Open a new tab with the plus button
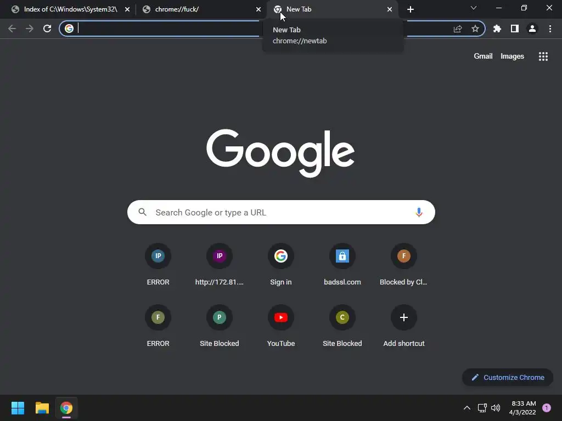Image resolution: width=562 pixels, height=421 pixels. coord(411,9)
